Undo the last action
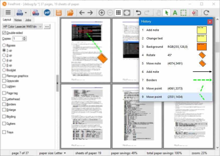Image resolution: width=220 pixels, height=156 pixels. tap(138, 13)
